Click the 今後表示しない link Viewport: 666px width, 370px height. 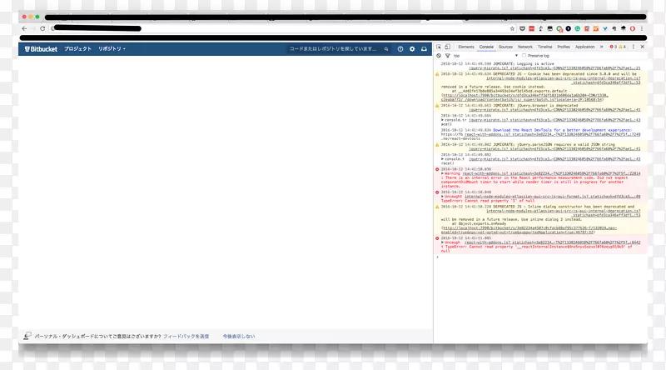pyautogui.click(x=238, y=336)
